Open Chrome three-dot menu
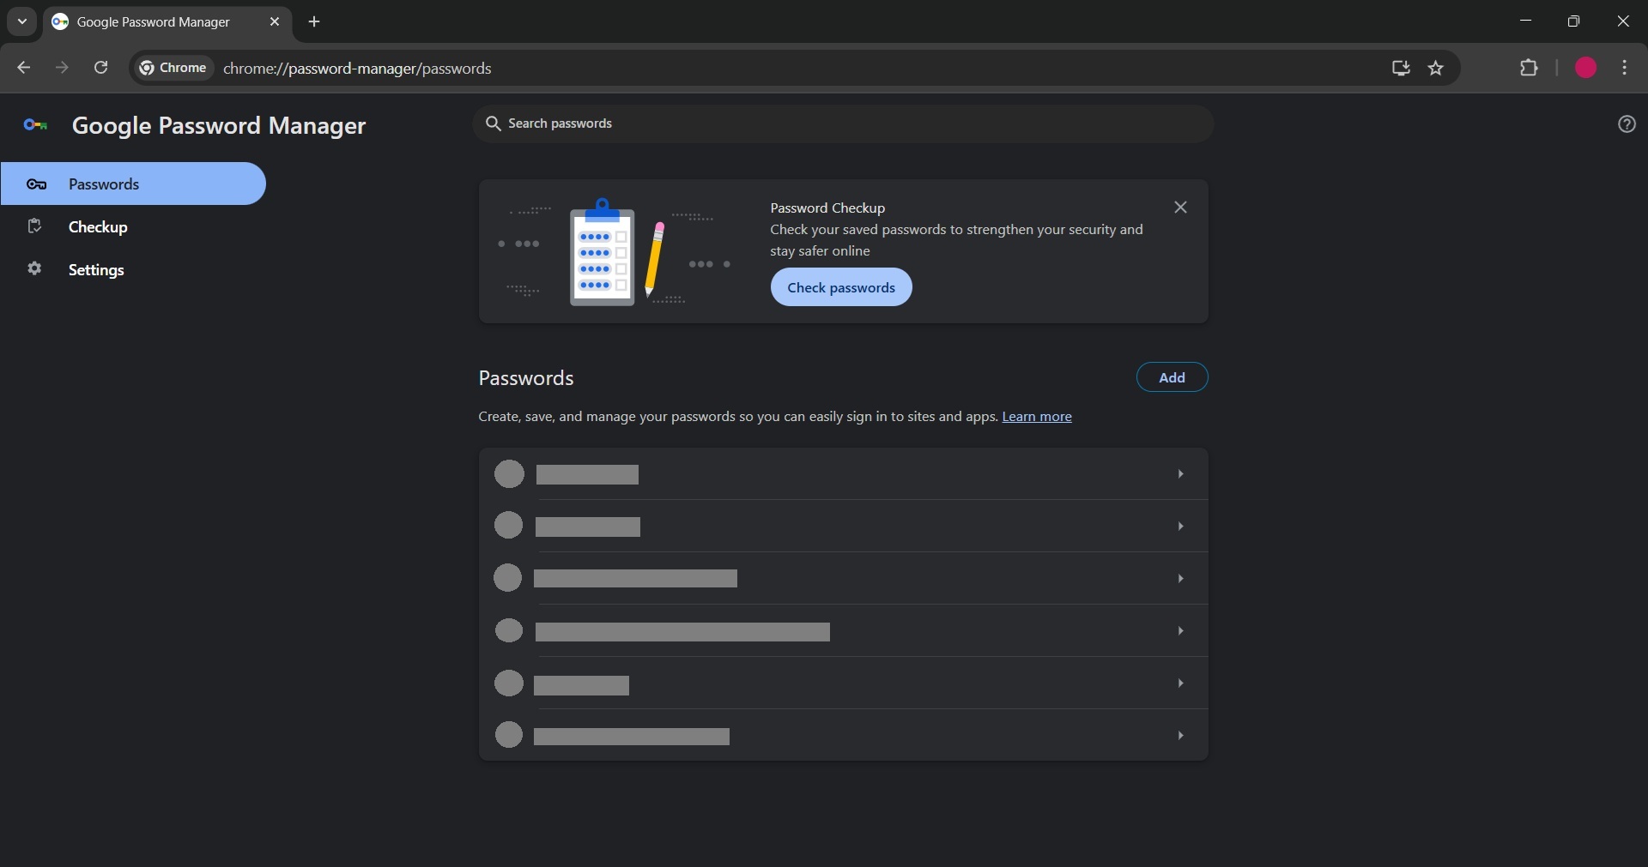Screen dimensions: 1648x867 (1625, 68)
